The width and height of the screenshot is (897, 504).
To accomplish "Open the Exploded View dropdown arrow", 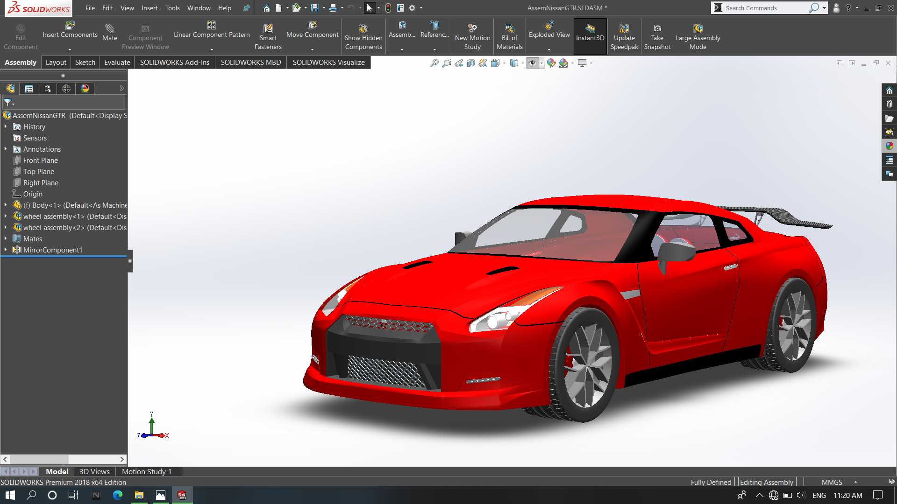I will pos(549,49).
